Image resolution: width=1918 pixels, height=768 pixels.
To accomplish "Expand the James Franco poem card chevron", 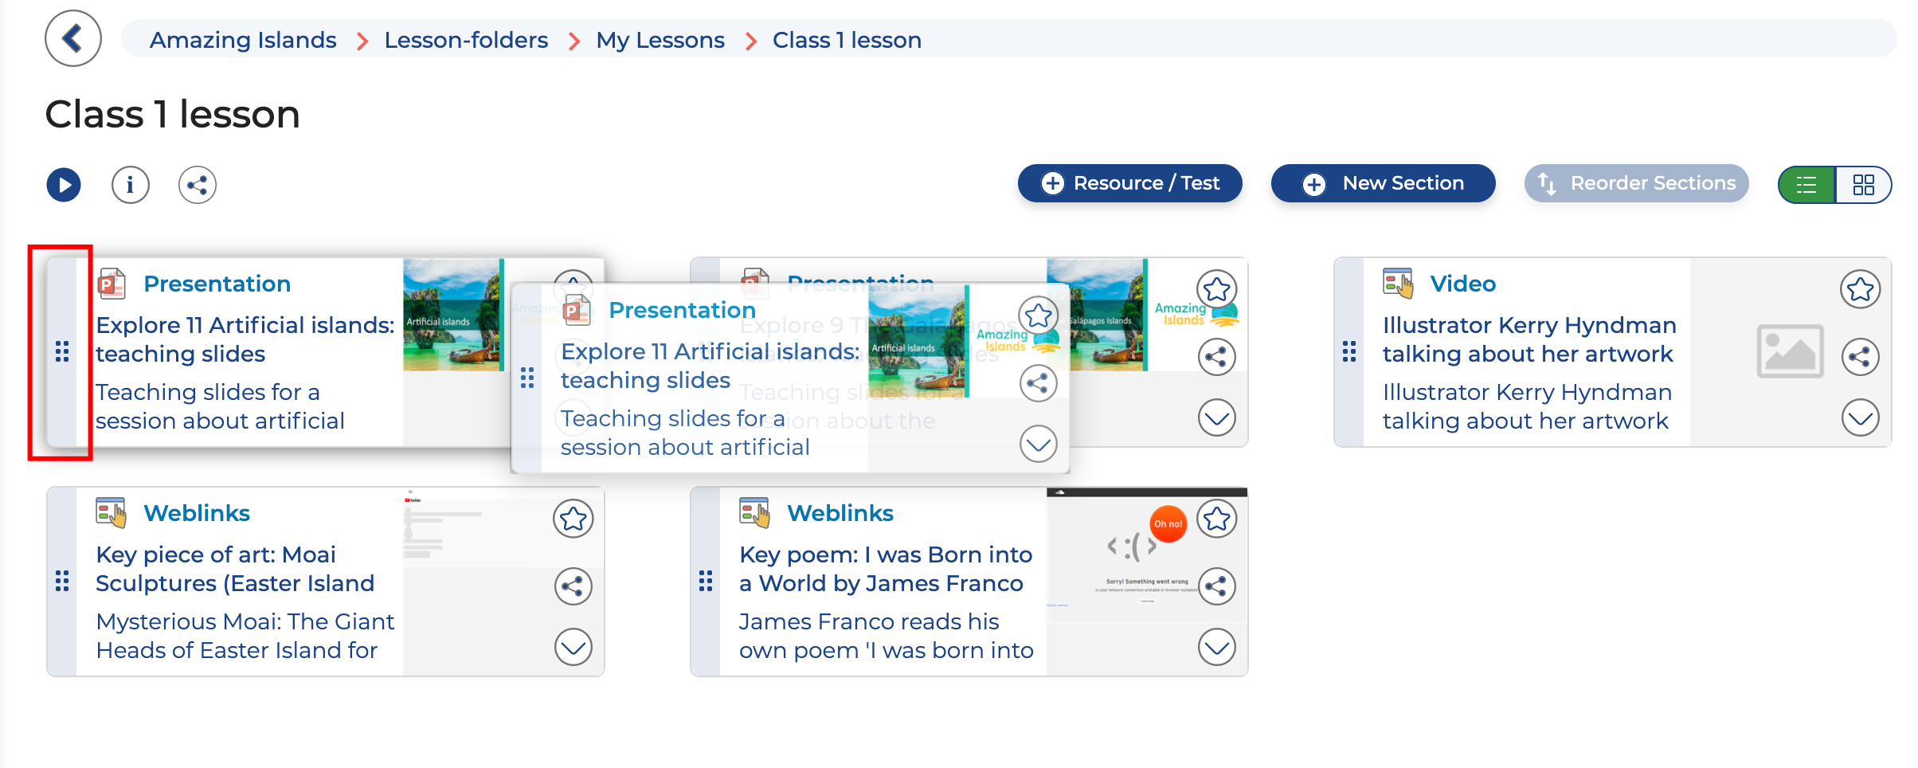I will (1216, 647).
